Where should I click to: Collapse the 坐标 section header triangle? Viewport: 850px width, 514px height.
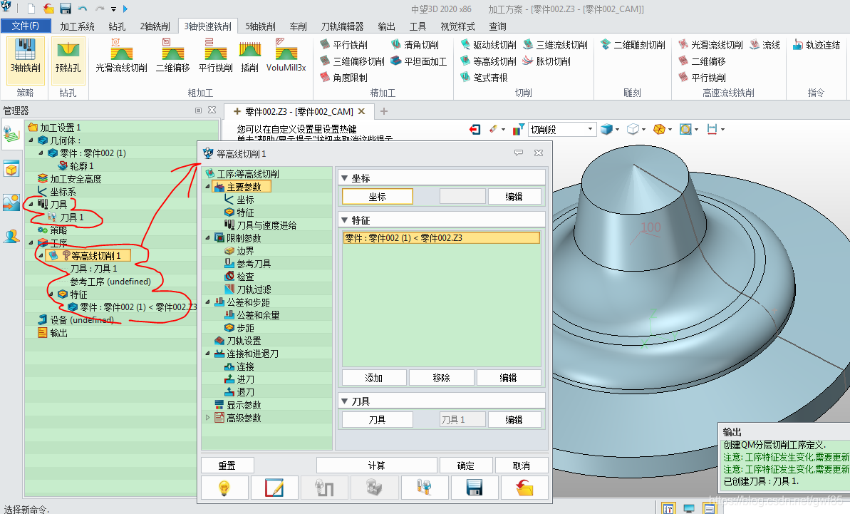pyautogui.click(x=345, y=178)
